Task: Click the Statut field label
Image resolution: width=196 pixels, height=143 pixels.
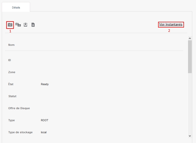Action: pyautogui.click(x=12, y=96)
